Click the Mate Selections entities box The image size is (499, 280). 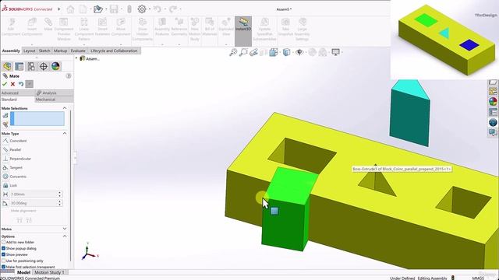37,119
